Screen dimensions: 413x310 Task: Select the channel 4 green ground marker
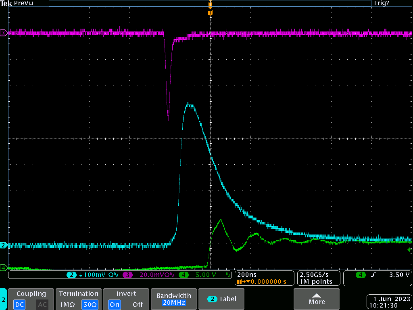pos(4,268)
